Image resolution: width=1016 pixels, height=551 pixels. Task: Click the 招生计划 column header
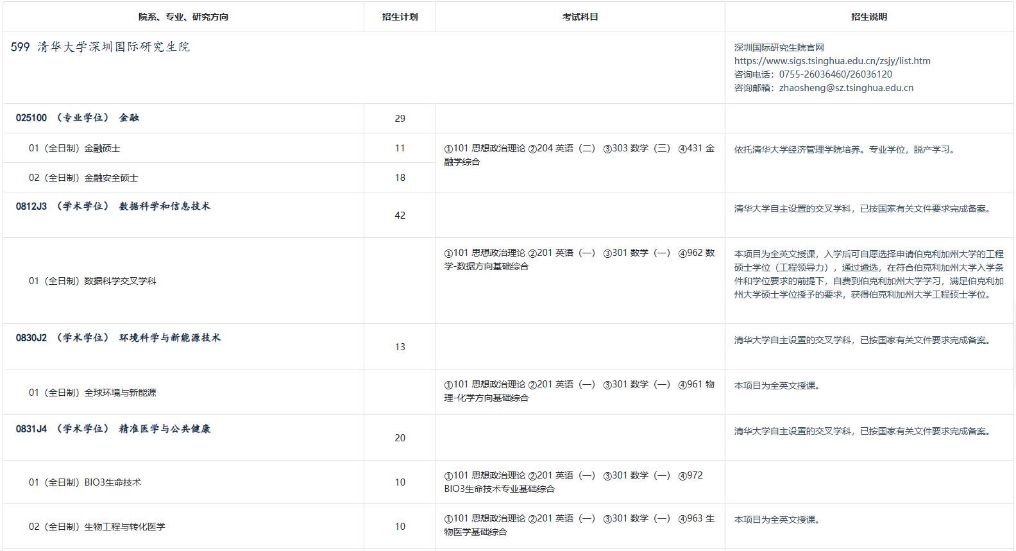point(400,17)
